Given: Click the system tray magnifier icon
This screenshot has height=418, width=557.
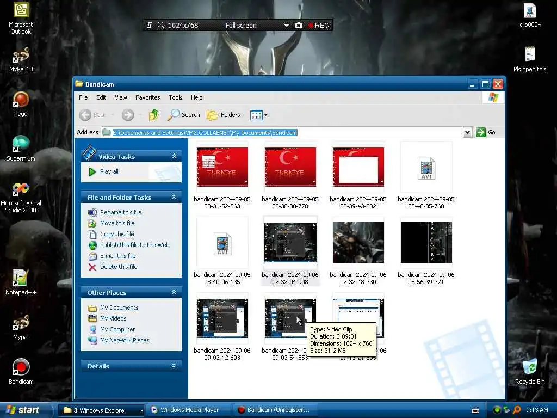Looking at the screenshot, I should [517, 410].
